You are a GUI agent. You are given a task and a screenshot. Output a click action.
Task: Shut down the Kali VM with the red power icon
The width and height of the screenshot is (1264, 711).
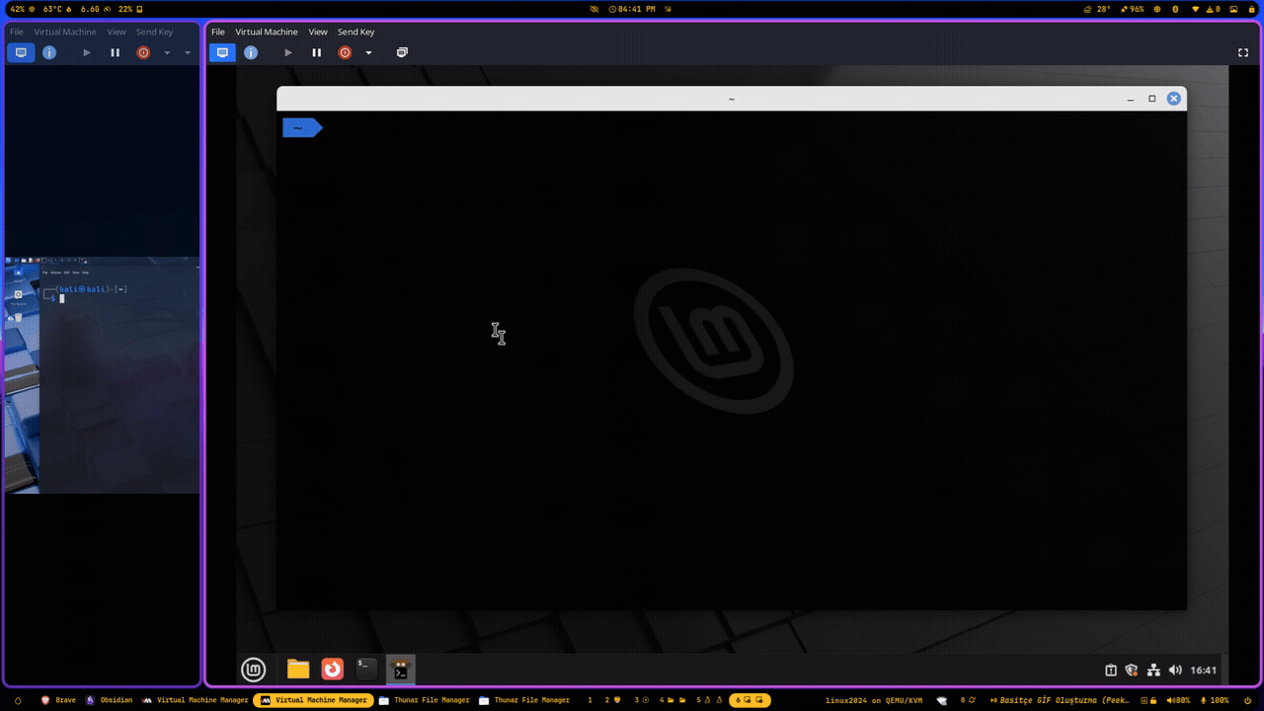(143, 52)
